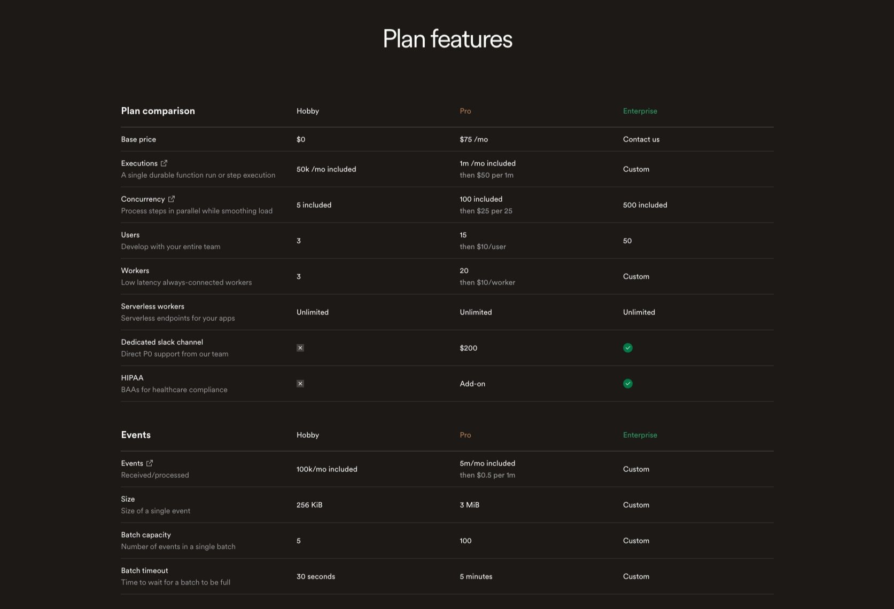Open the Concurrency external link icon

[172, 199]
